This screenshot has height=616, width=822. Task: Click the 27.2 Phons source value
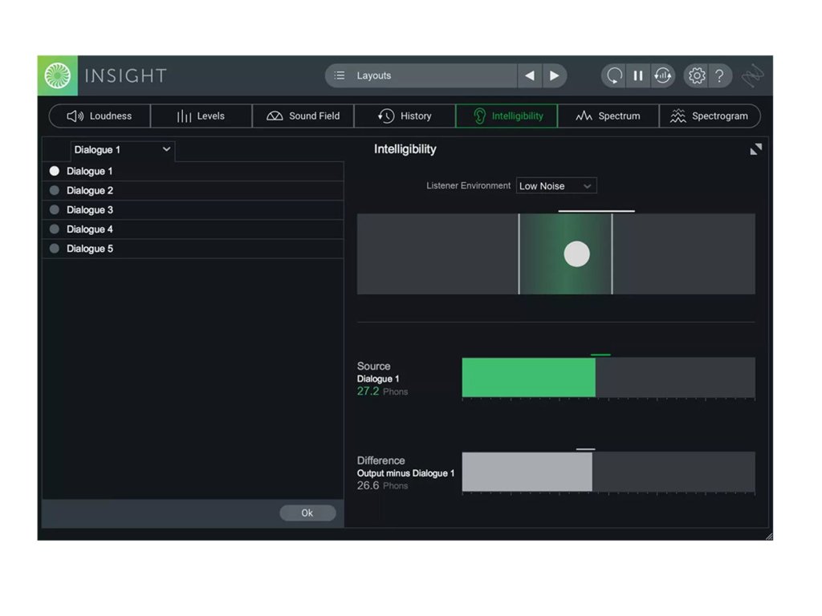click(x=382, y=391)
